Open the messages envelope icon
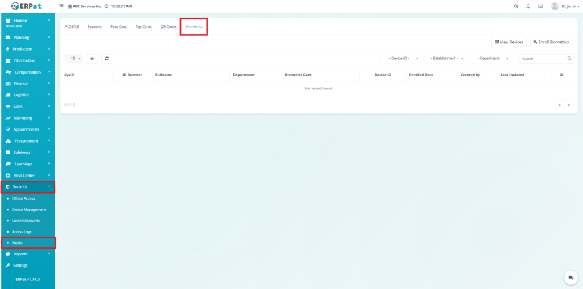The width and height of the screenshot is (583, 289). [540, 6]
